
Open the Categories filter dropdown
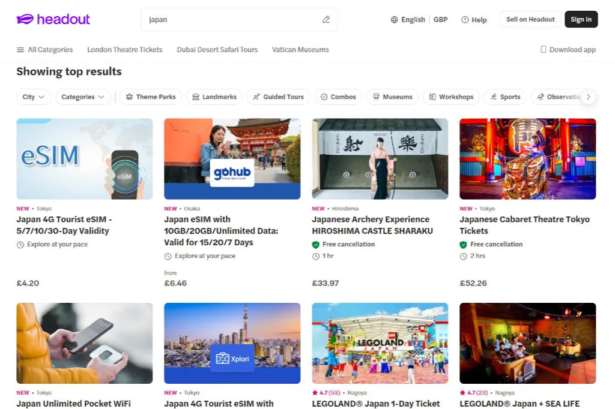coord(83,97)
